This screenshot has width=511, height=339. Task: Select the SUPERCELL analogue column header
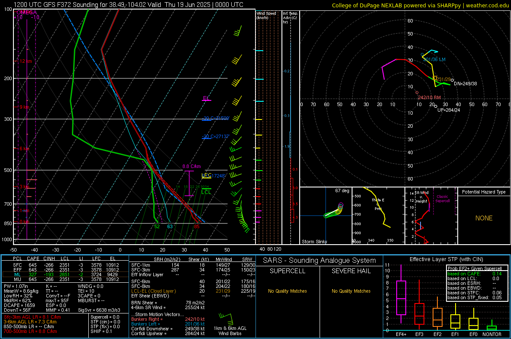coord(288,271)
